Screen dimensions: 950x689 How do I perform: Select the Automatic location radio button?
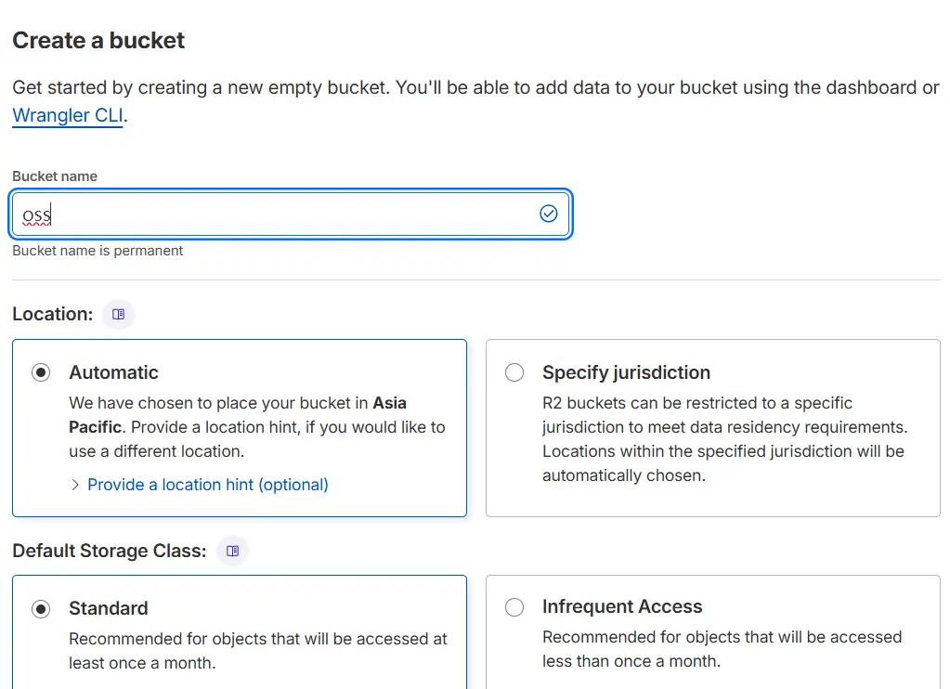click(41, 372)
